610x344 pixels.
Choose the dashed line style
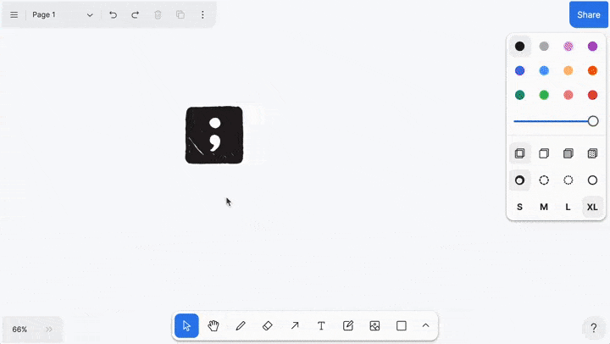point(544,180)
